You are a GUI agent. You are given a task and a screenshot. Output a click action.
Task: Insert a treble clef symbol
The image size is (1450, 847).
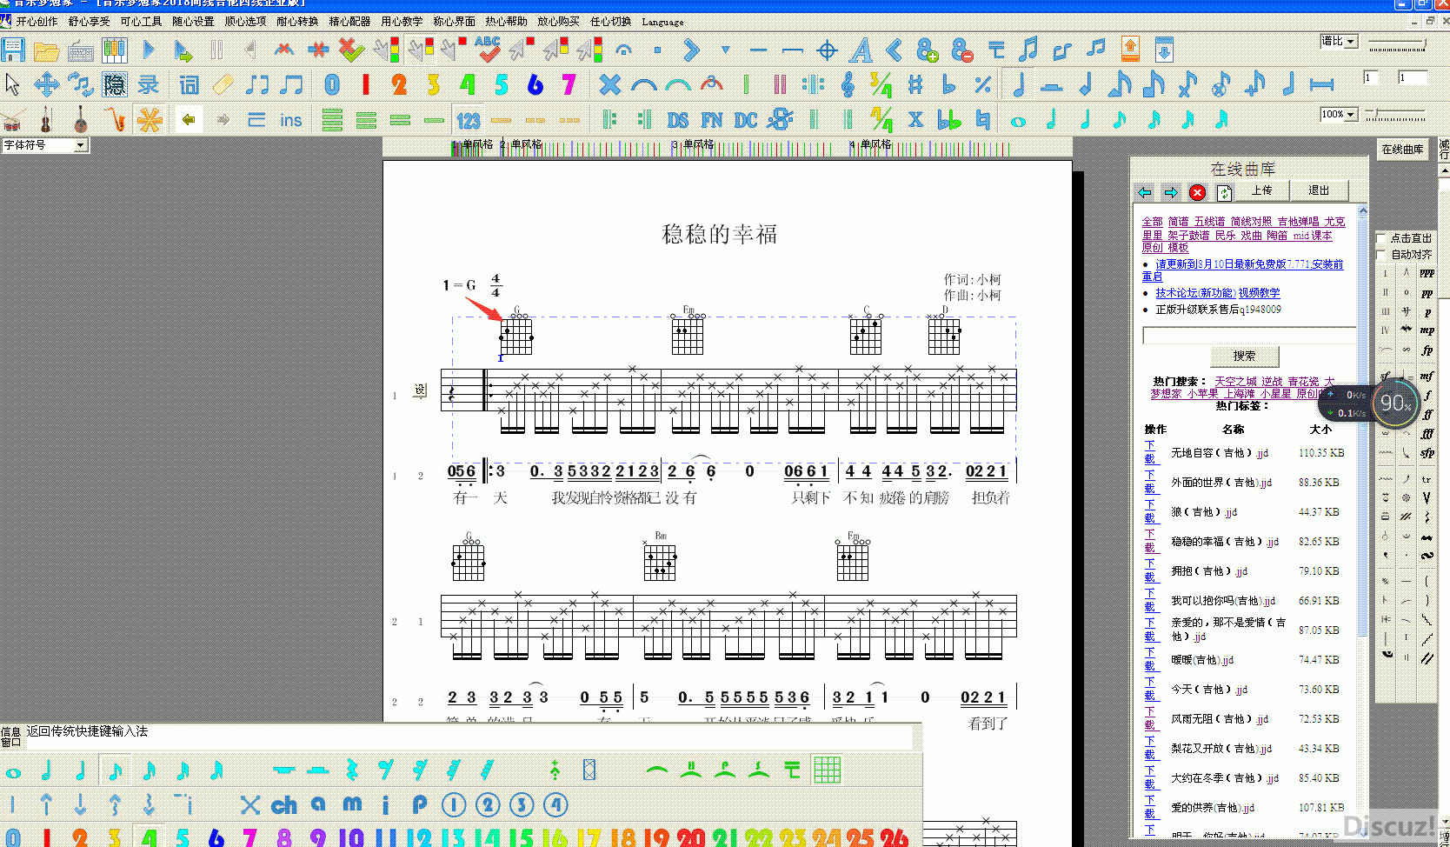848,84
